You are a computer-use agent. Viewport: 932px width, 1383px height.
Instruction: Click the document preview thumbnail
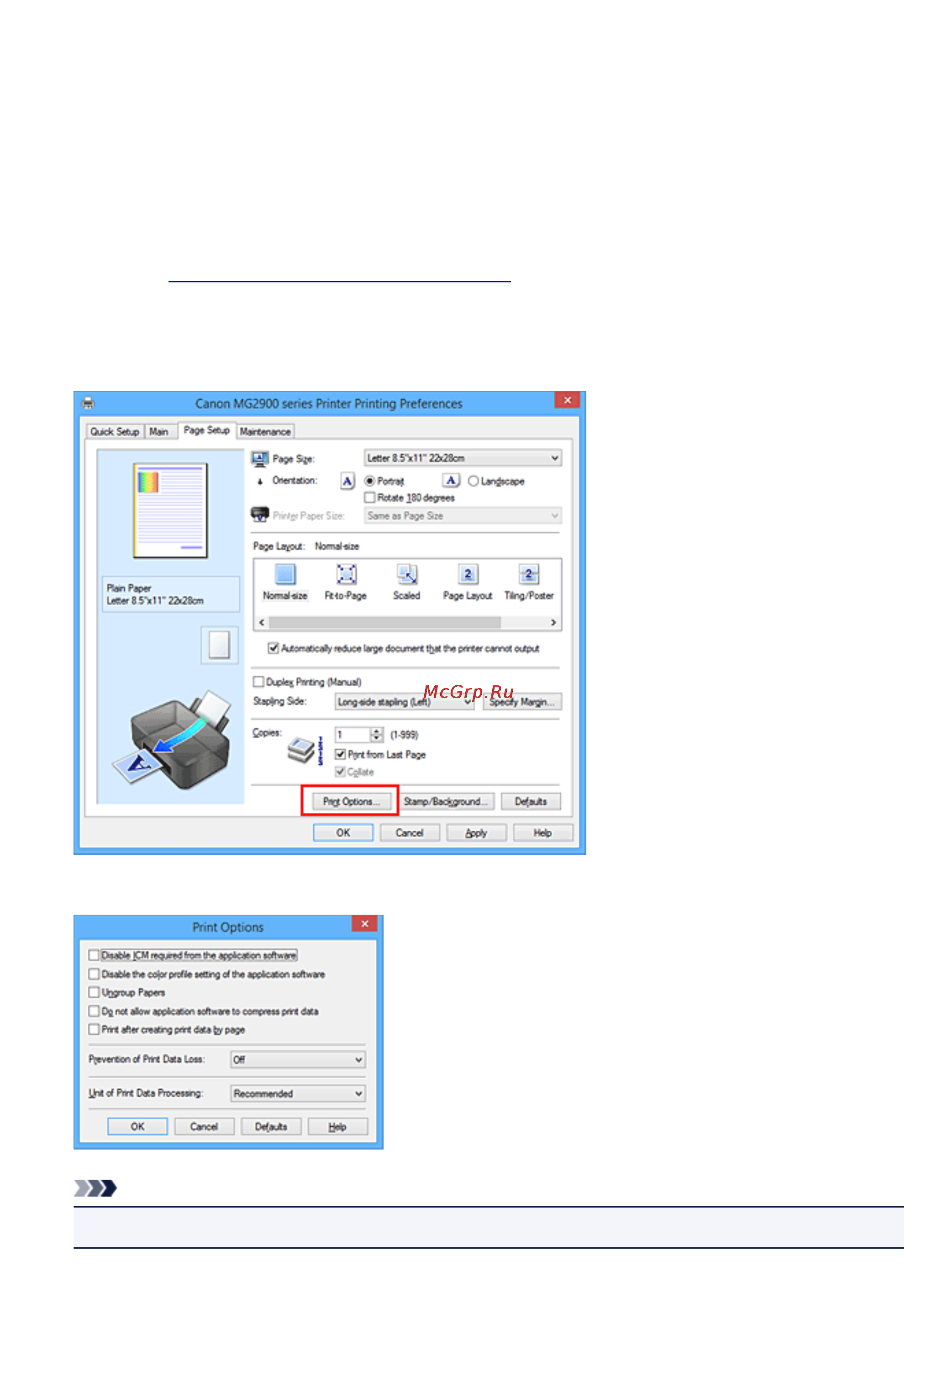pos(171,510)
